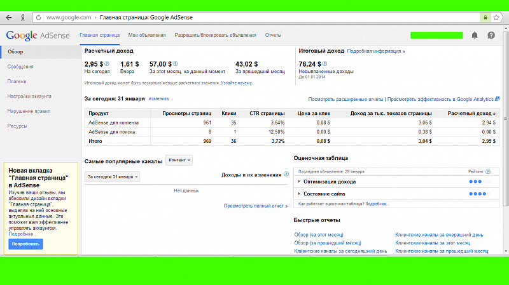Click Подробнее link in the yellow notice
The width and height of the screenshot is (509, 285).
tap(22, 234)
